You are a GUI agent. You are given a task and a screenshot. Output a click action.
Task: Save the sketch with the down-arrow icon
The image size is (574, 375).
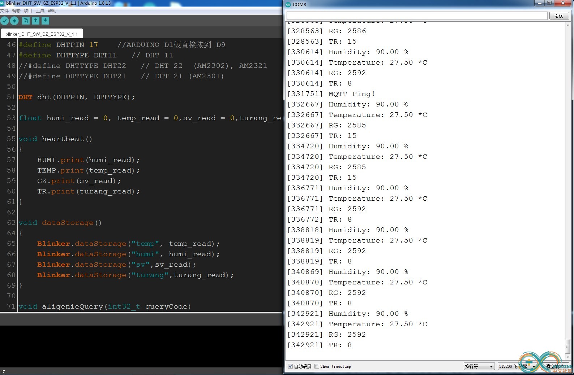(x=45, y=21)
